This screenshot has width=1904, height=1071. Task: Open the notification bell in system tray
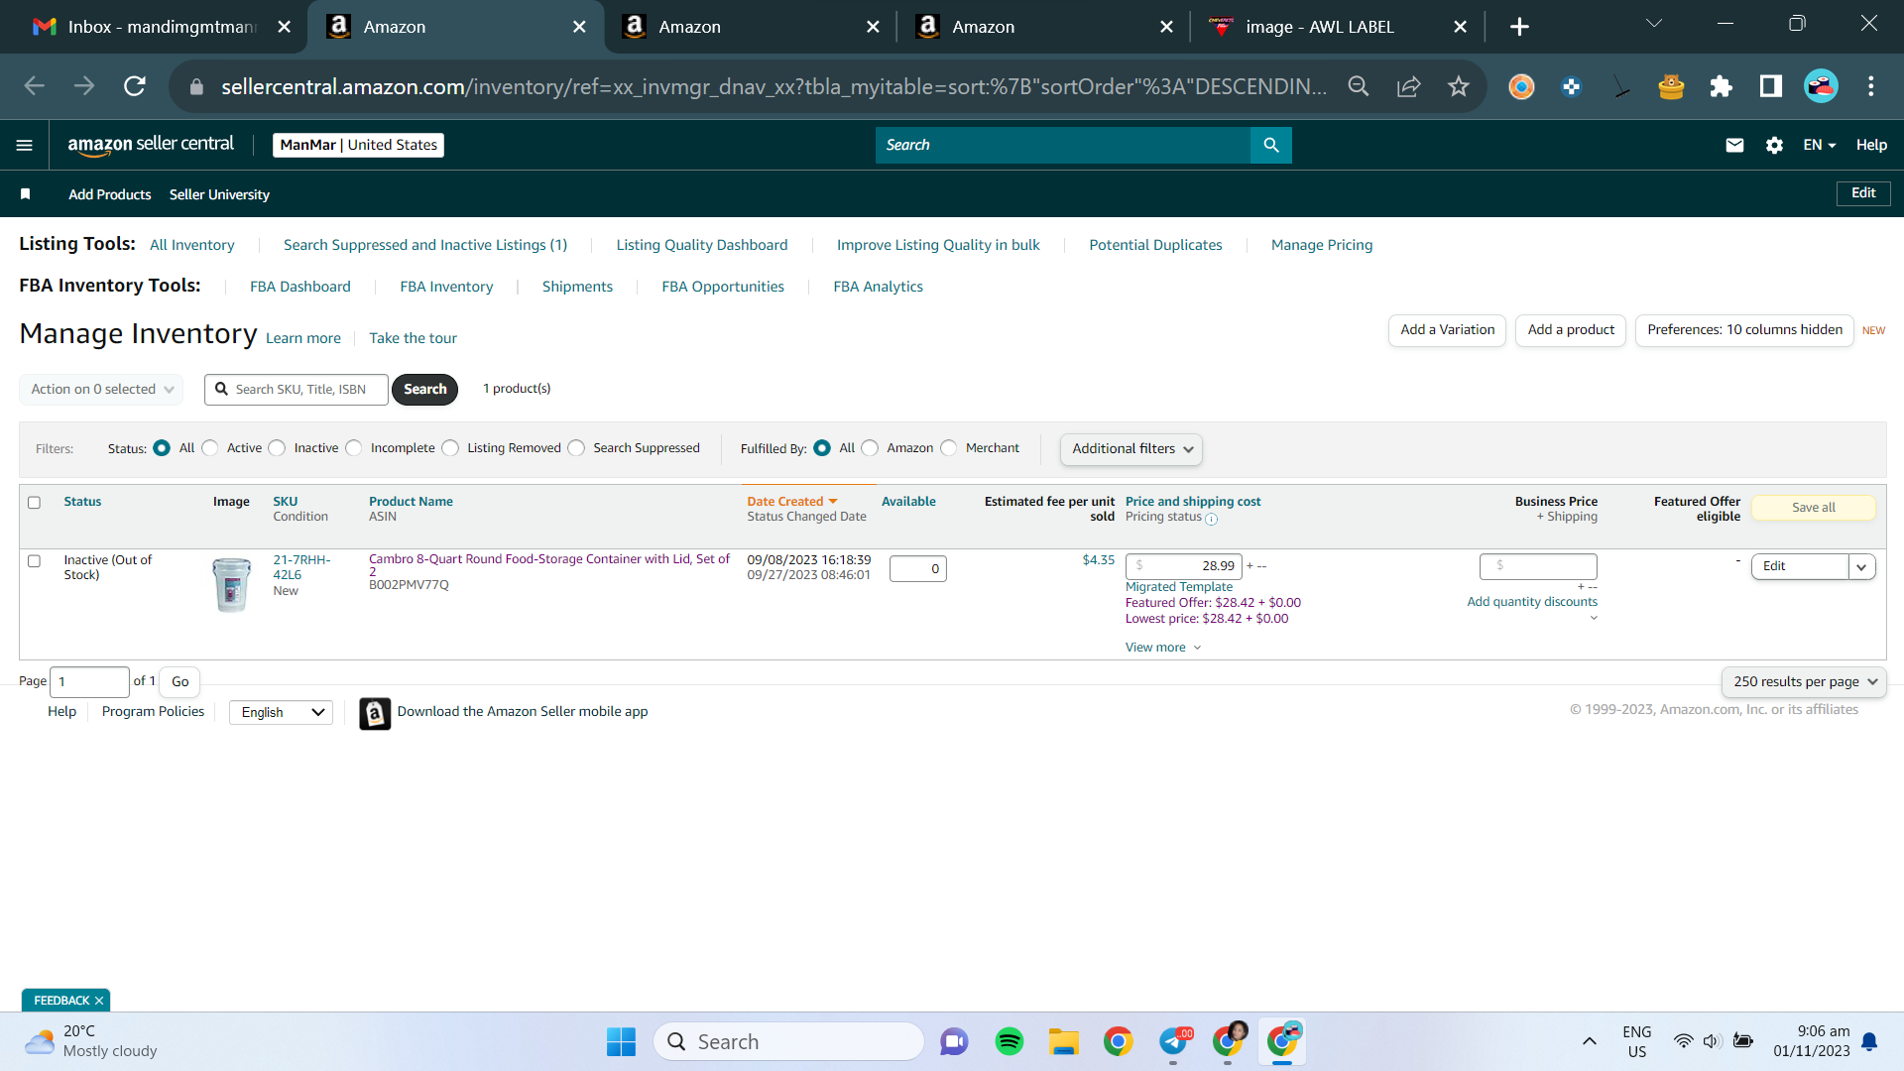pos(1869,1041)
